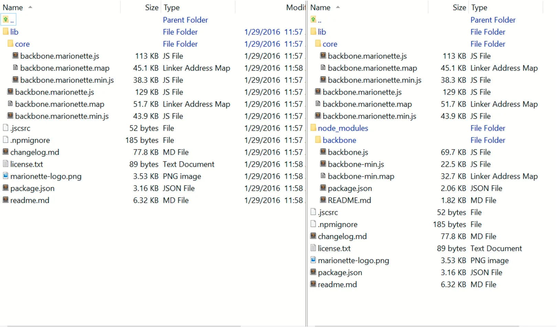This screenshot has width=557, height=327.
Task: Click the marionette-logo.png image icon in right pane
Action: tap(313, 260)
